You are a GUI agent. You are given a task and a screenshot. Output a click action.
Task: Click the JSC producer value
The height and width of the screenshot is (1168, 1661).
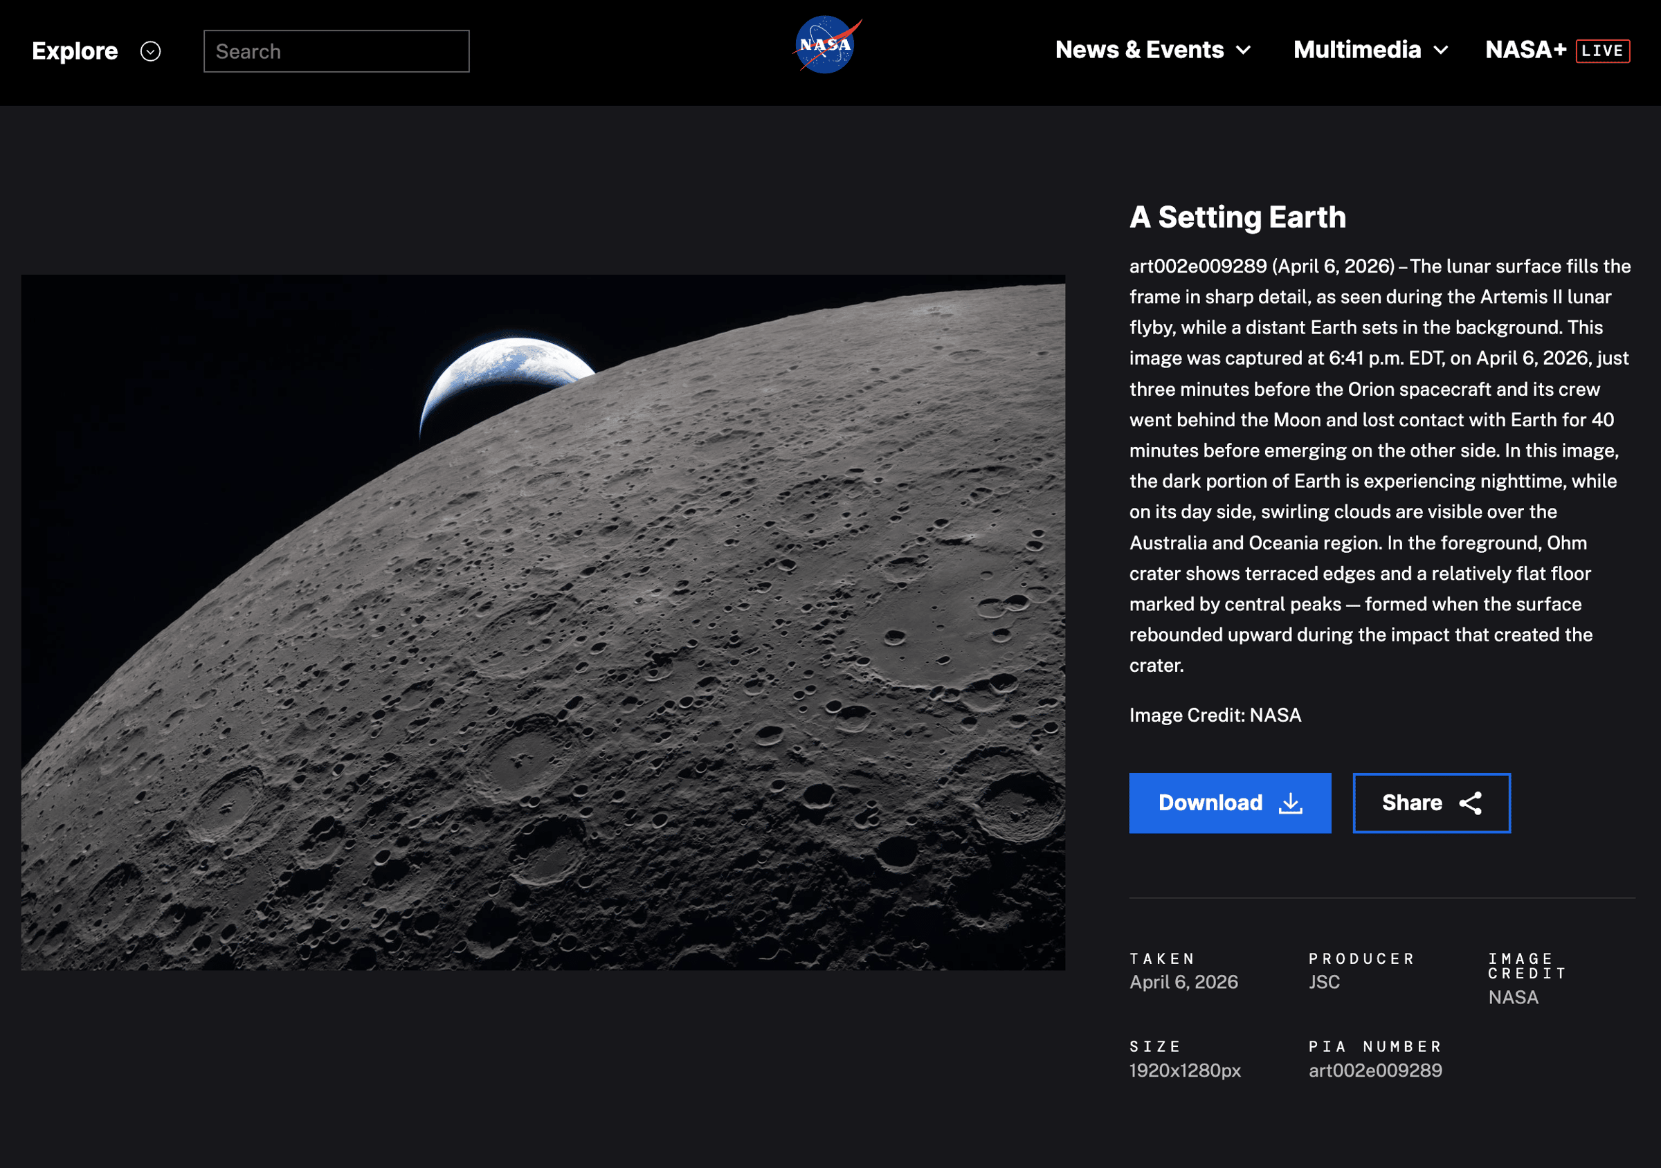point(1324,982)
